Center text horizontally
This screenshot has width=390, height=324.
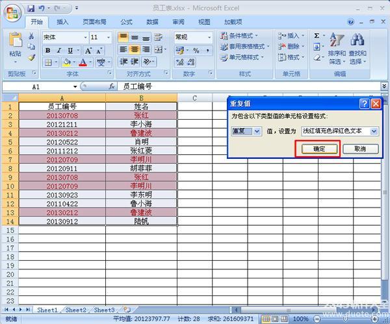pyautogui.click(x=135, y=49)
